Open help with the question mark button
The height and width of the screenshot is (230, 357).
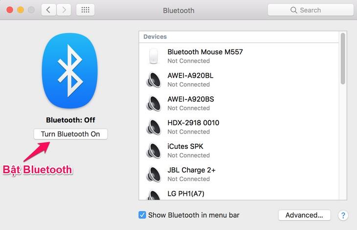click(343, 215)
